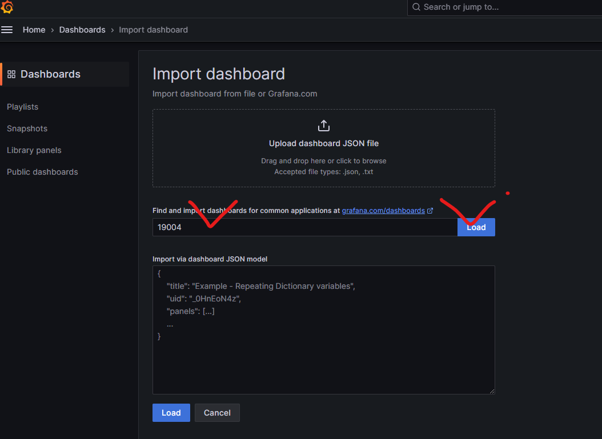The image size is (602, 439).
Task: Open Playlists in the sidebar
Action: click(23, 107)
